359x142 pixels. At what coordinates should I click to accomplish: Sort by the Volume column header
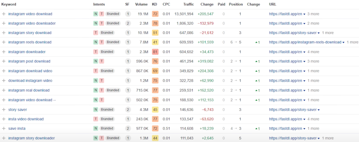pyautogui.click(x=142, y=4)
